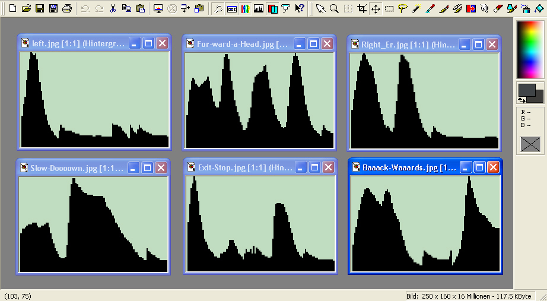This screenshot has height=301, width=547.
Task: Select the Eraser tool
Action: point(498,8)
